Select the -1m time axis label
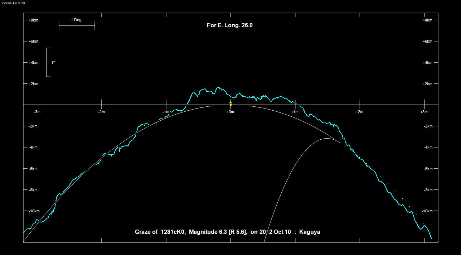This screenshot has height=255, width=461. [x=166, y=112]
